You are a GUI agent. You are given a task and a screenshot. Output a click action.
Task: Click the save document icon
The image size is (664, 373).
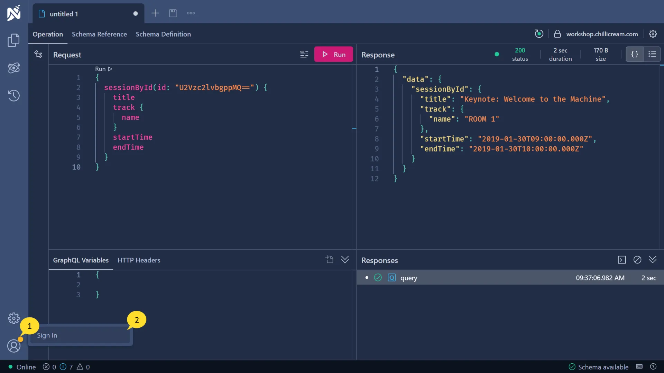click(173, 13)
